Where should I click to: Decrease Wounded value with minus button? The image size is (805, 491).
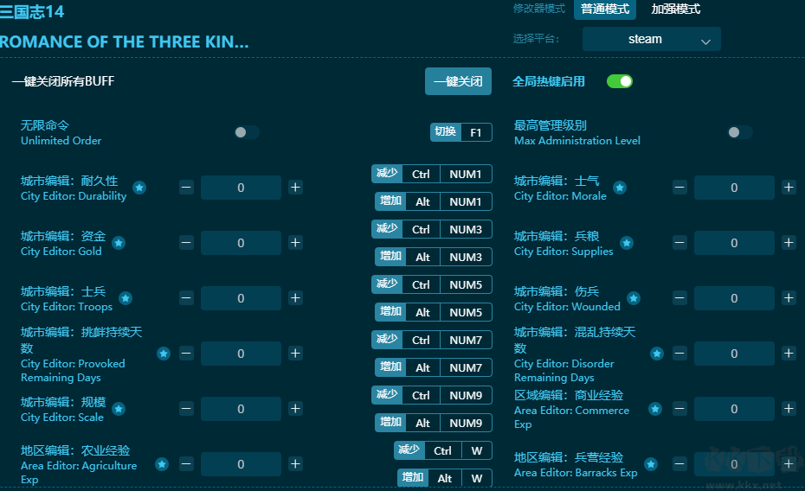(679, 298)
